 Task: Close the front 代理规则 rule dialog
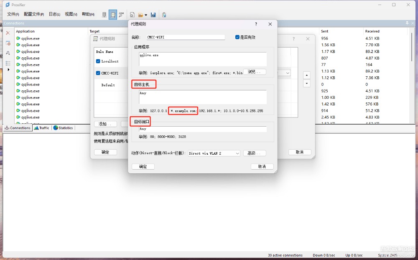270,24
